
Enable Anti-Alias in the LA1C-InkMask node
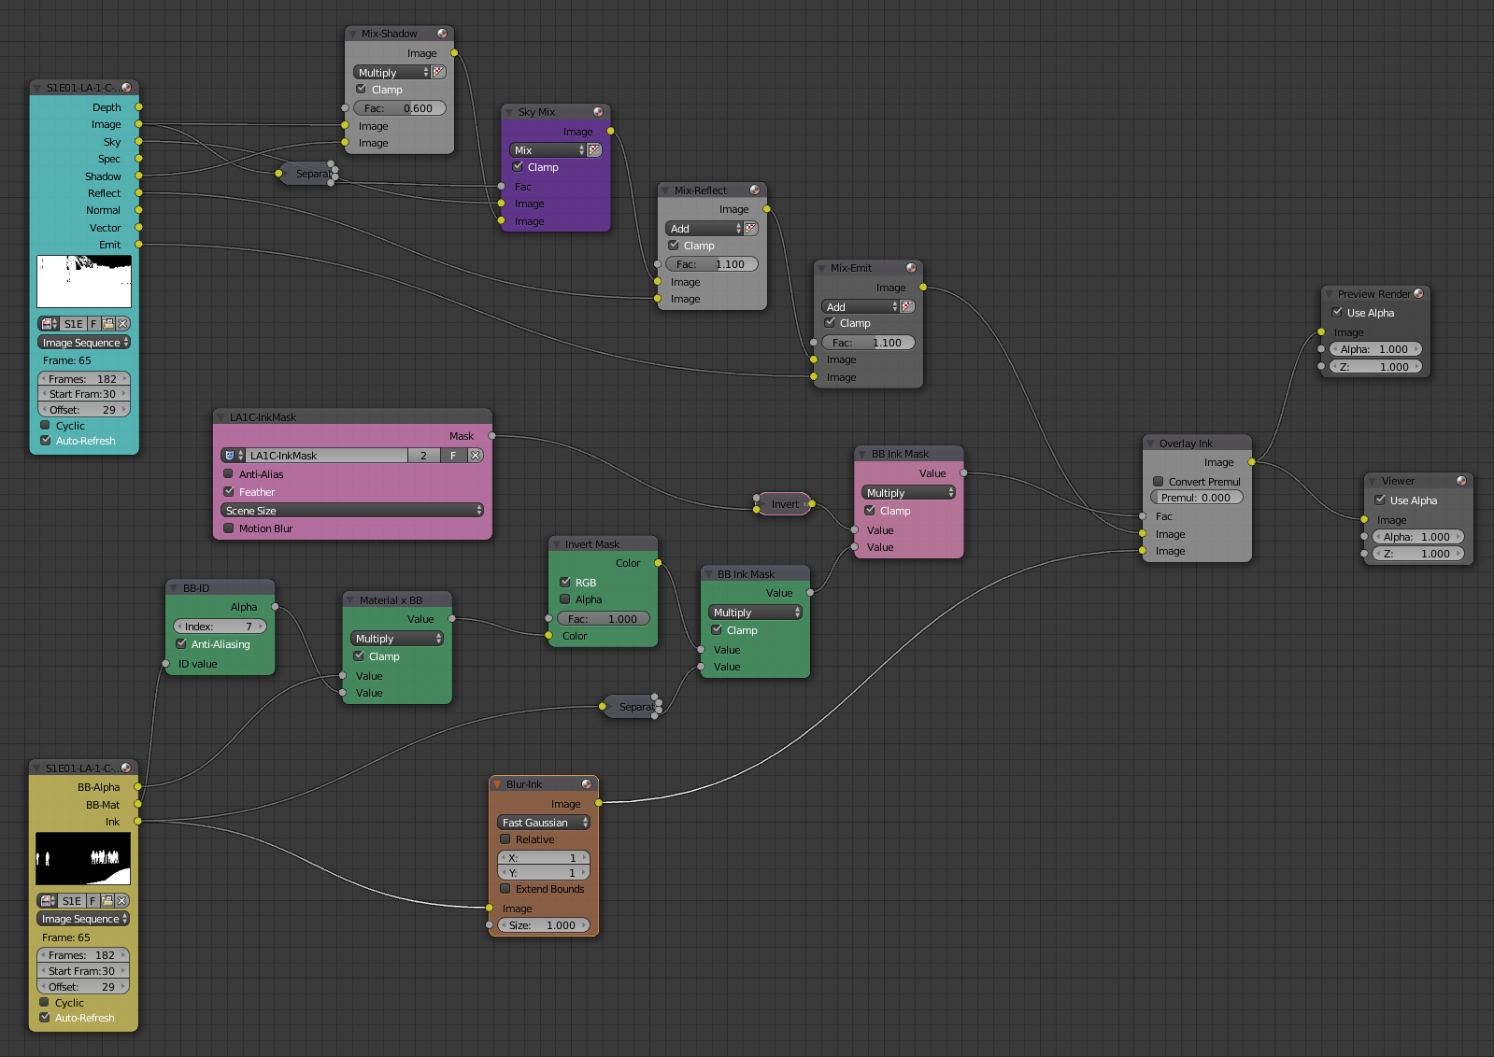tap(229, 474)
